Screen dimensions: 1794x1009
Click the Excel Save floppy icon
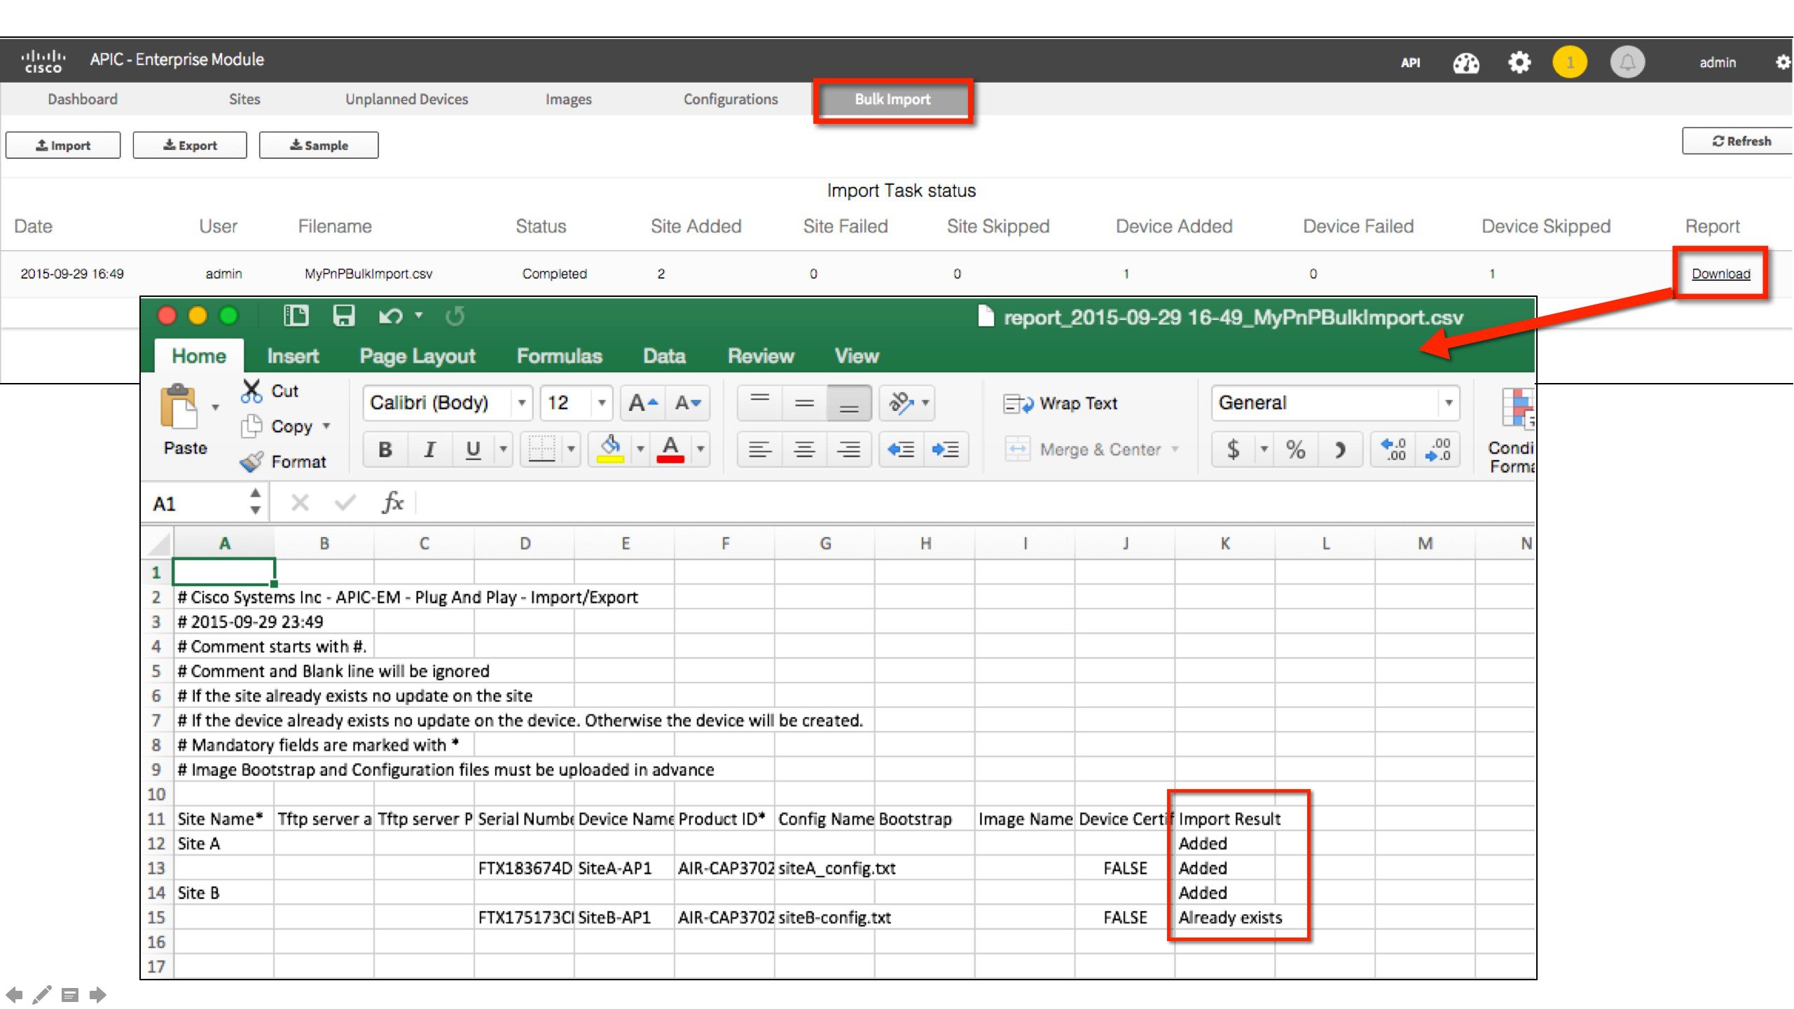[343, 316]
